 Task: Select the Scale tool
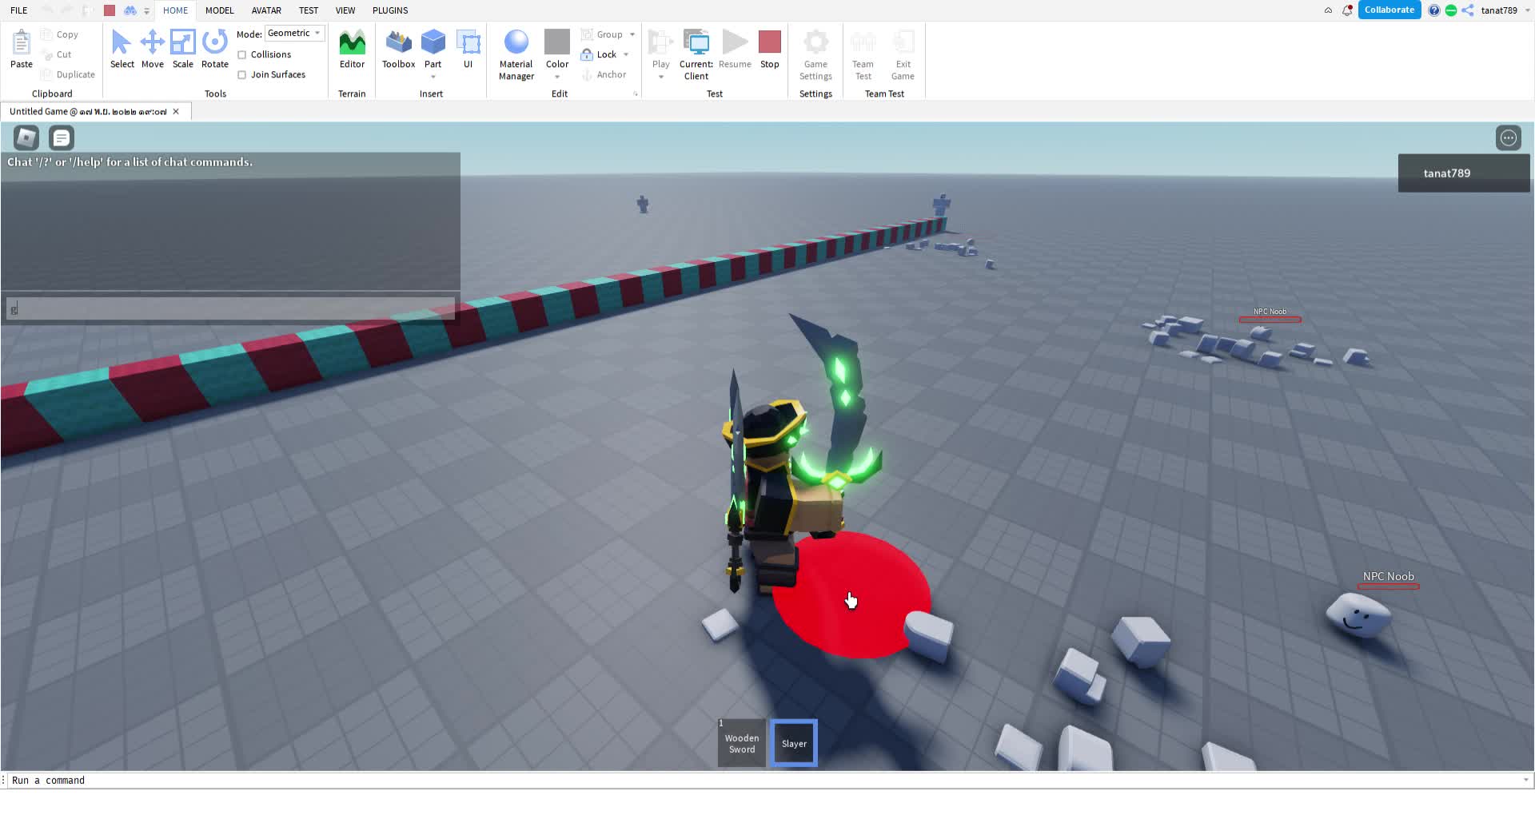[182, 49]
